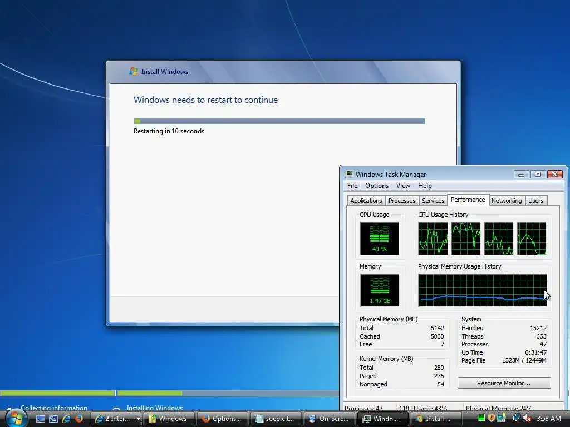Viewport: 570px width, 427px height.
Task: Click the Page File value 1323M / 12449M
Action: coord(524,360)
